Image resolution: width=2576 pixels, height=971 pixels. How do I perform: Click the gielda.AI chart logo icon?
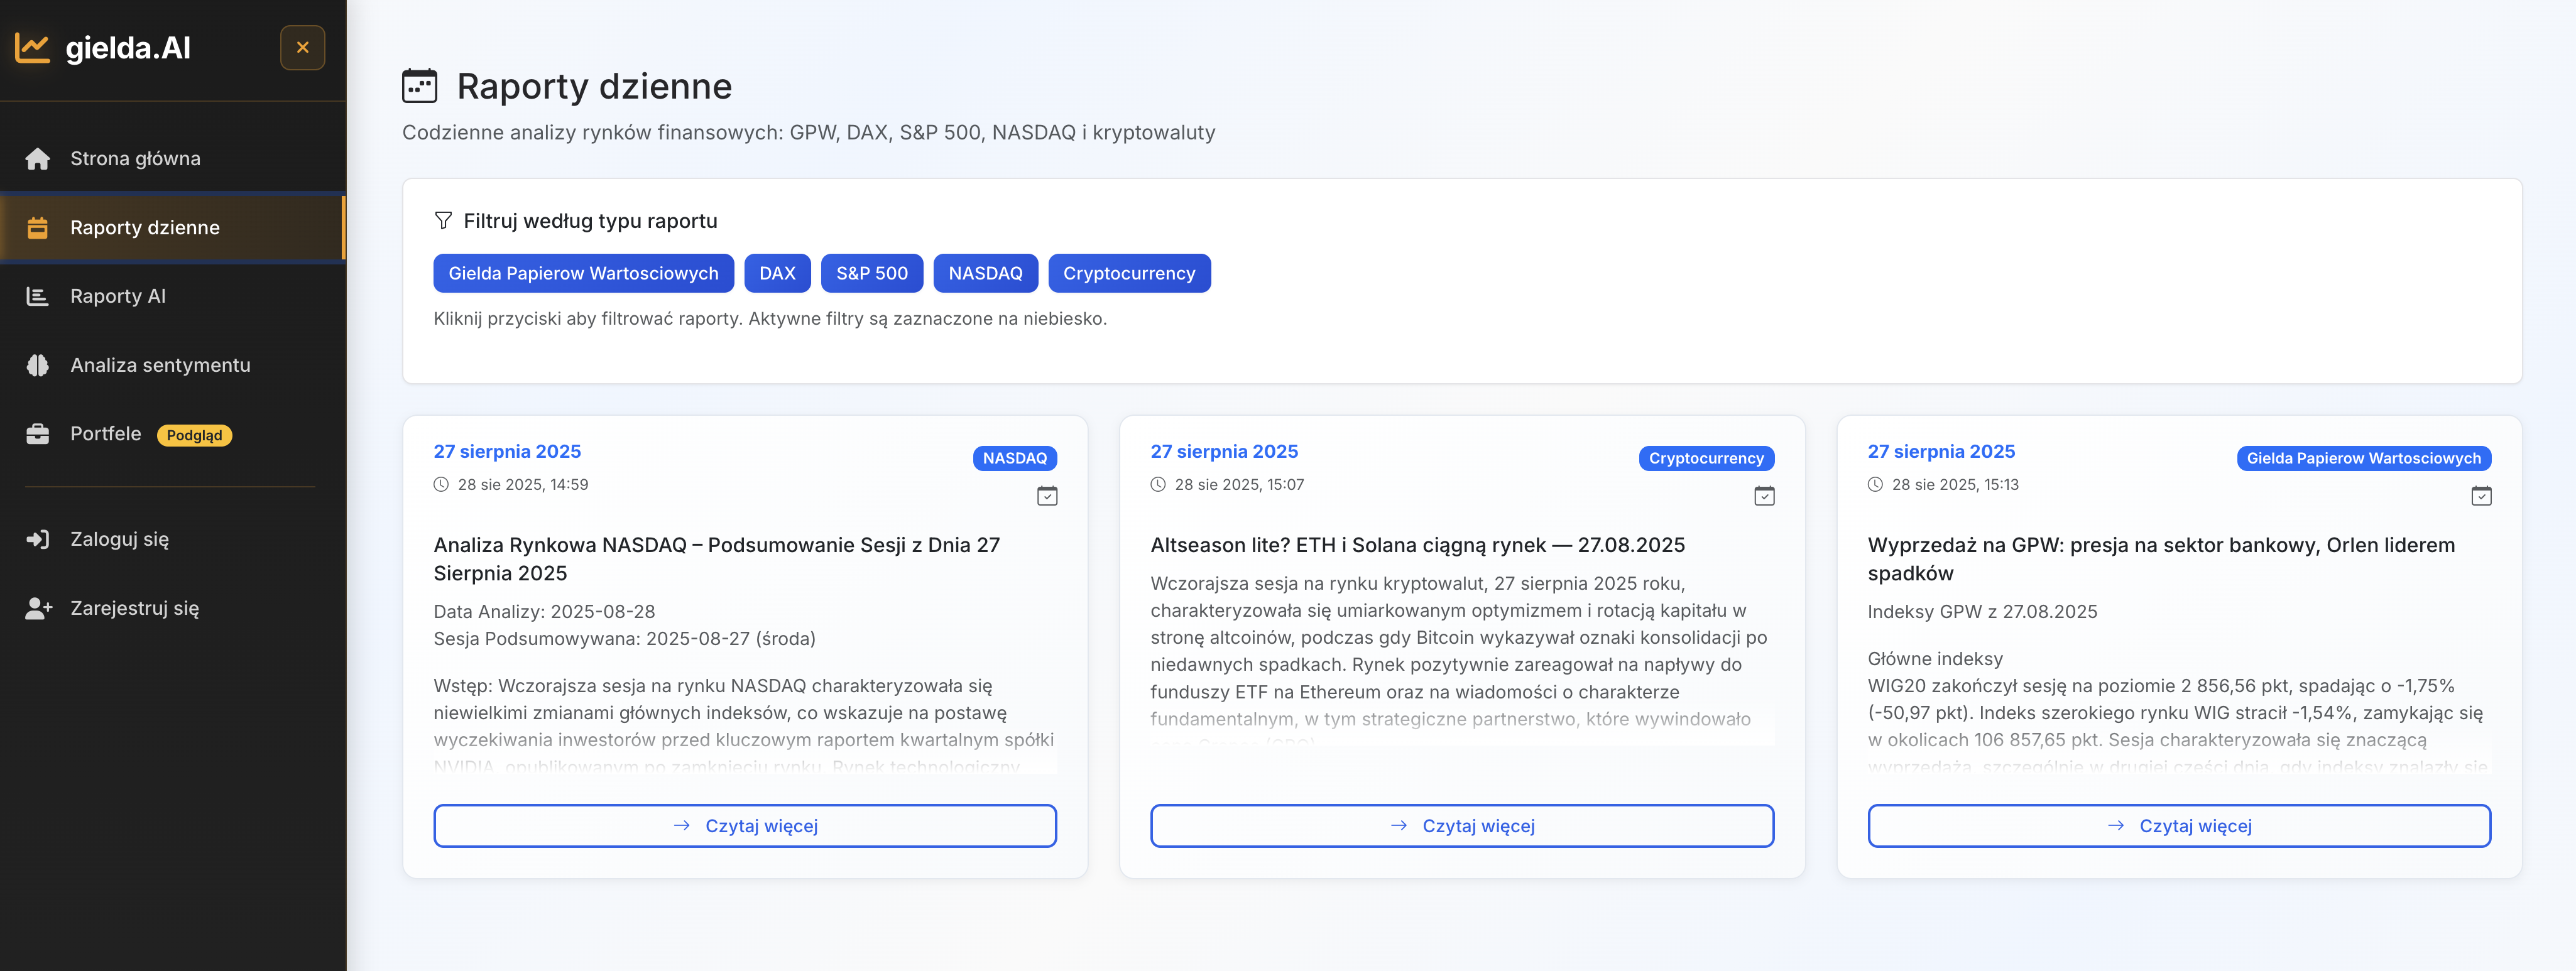pyautogui.click(x=33, y=47)
